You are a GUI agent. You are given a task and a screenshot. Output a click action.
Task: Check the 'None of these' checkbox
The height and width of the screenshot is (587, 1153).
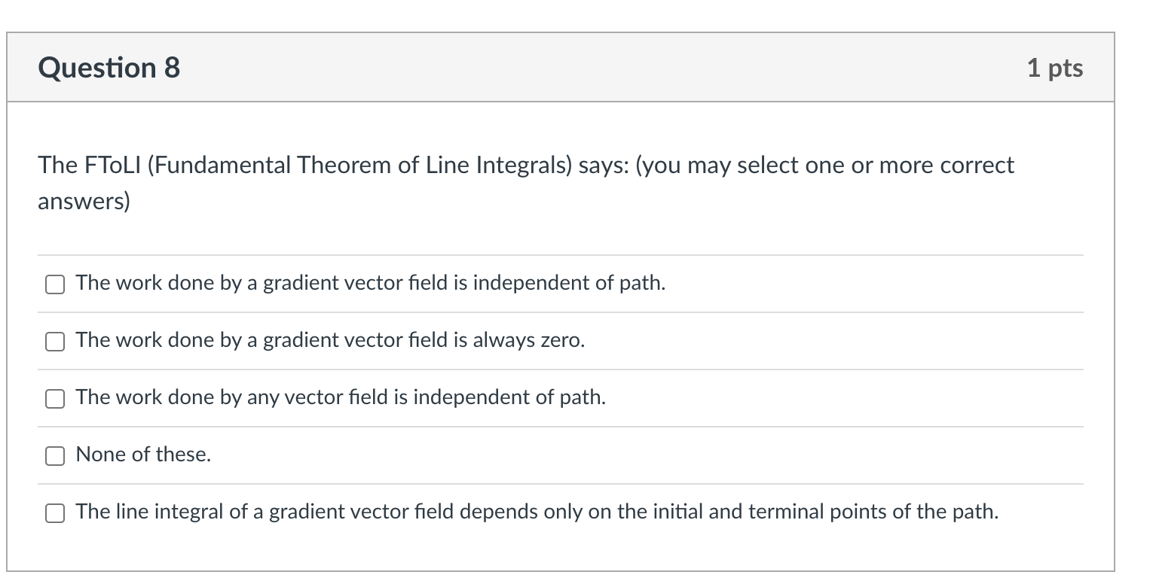click(x=54, y=455)
